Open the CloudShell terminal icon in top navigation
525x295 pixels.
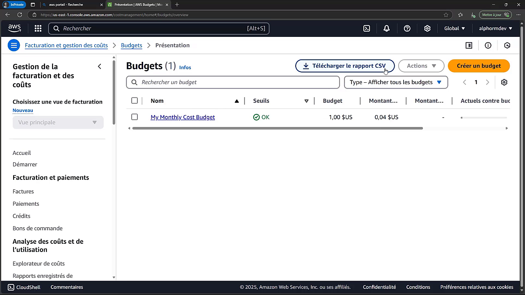(366, 28)
